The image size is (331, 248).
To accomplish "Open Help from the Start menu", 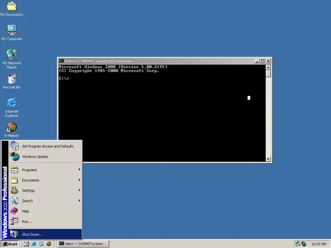I will pyautogui.click(x=45, y=211).
